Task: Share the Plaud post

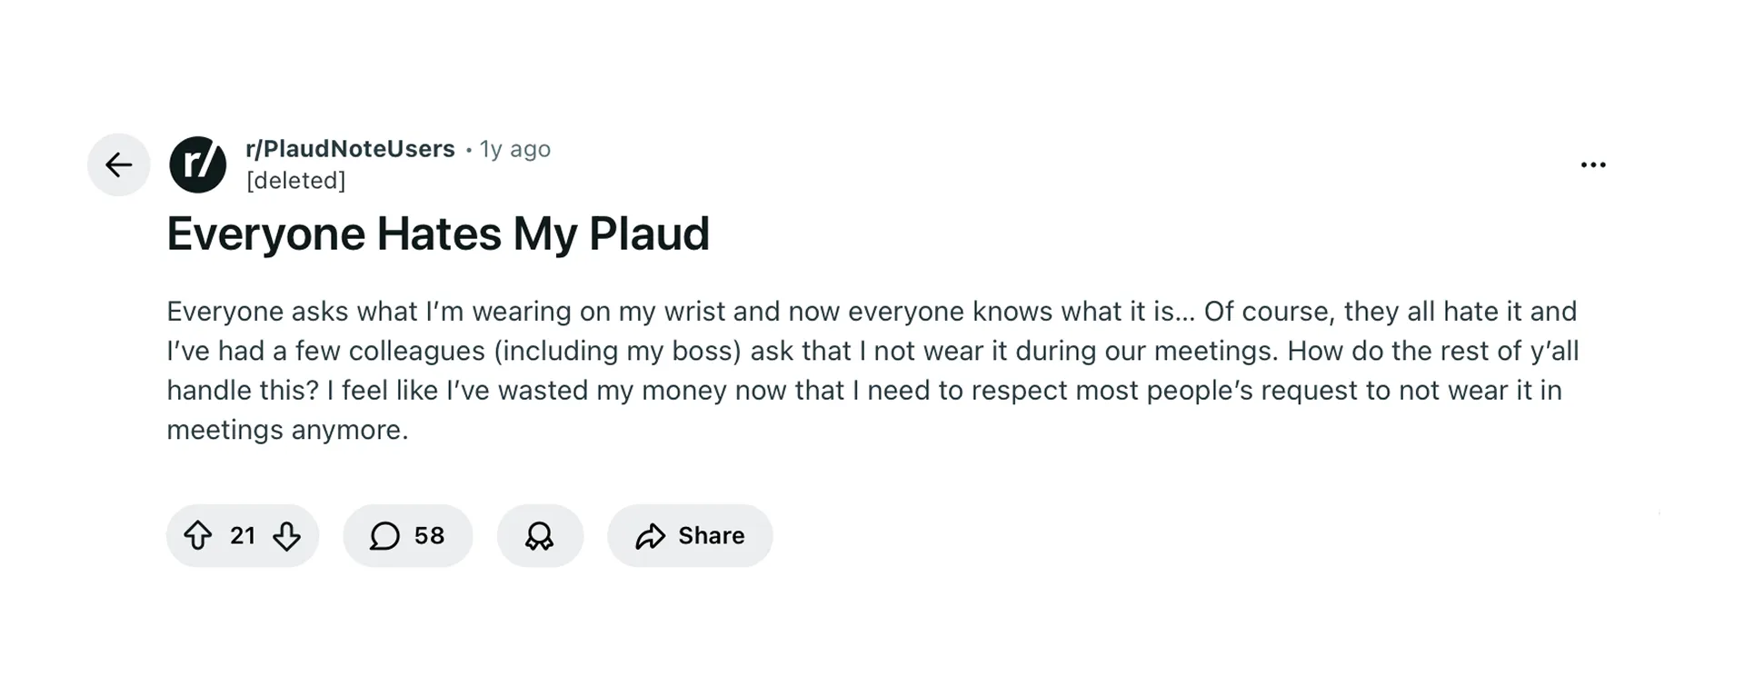Action: click(x=690, y=536)
